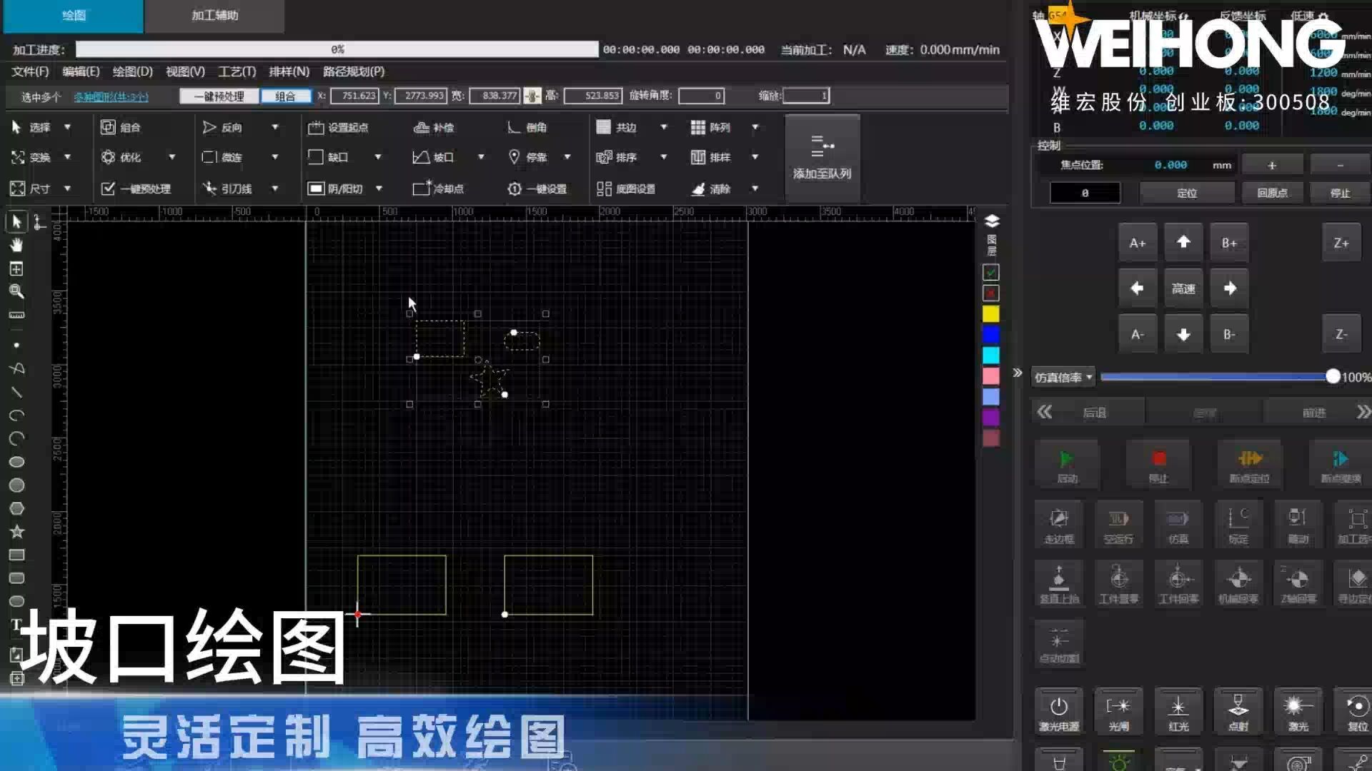1372x771 pixels.
Task: Click the 红光 red light button
Action: pos(1178,712)
